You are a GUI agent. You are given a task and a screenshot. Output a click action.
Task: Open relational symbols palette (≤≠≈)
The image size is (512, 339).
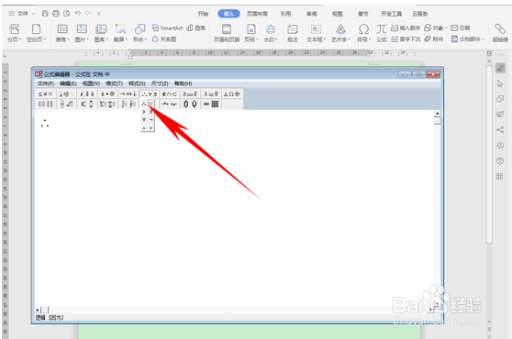click(x=45, y=93)
